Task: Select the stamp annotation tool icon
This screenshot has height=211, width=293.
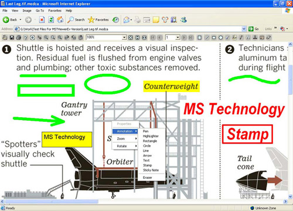Action: click(x=255, y=38)
